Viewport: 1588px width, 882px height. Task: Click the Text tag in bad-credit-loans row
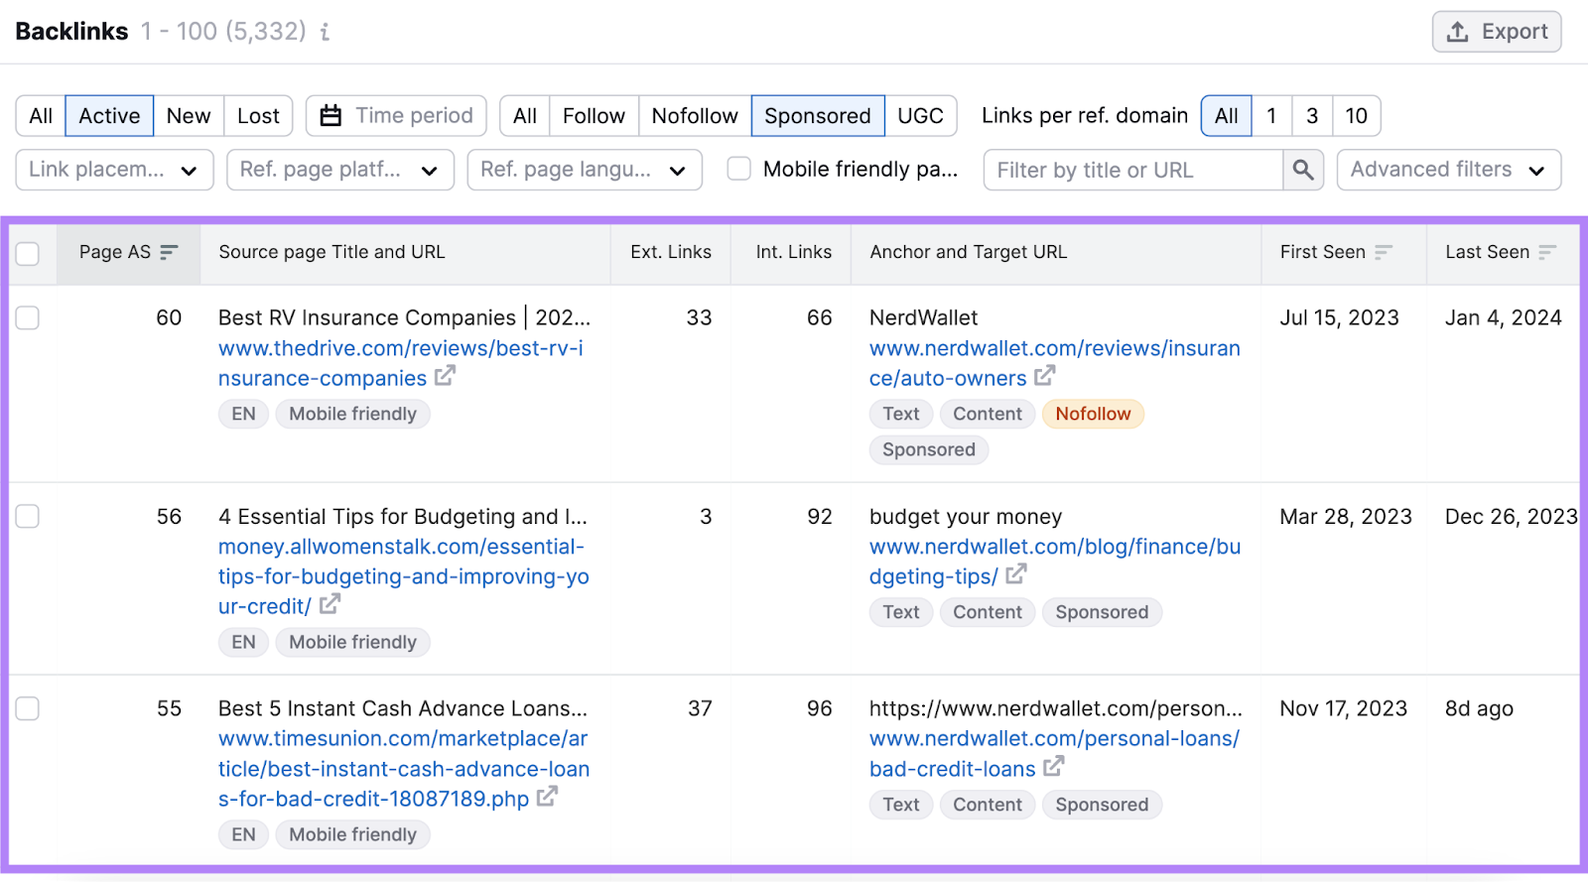pos(901,805)
